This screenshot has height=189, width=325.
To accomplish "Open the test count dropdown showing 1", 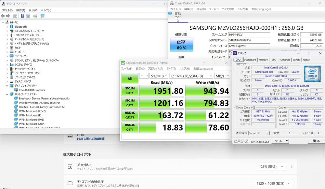I will (x=144, y=76).
